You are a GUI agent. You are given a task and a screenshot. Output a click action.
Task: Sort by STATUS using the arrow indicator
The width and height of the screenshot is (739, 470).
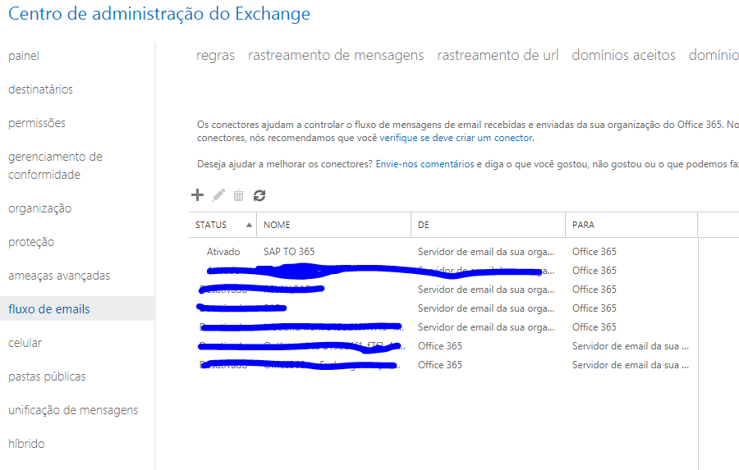[x=249, y=225]
